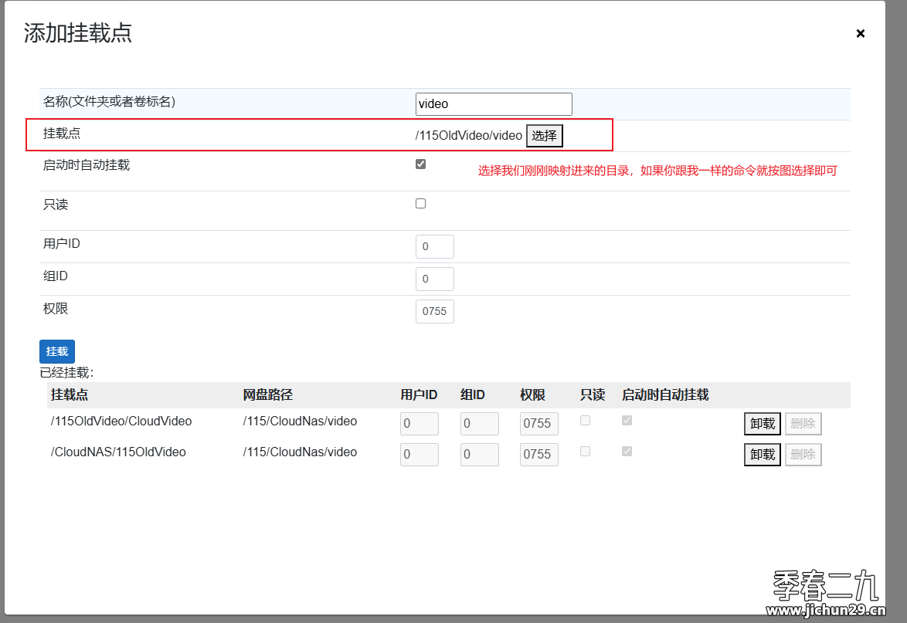Click 权限 field in the /CloudNAS/115OldVideo row

(538, 455)
